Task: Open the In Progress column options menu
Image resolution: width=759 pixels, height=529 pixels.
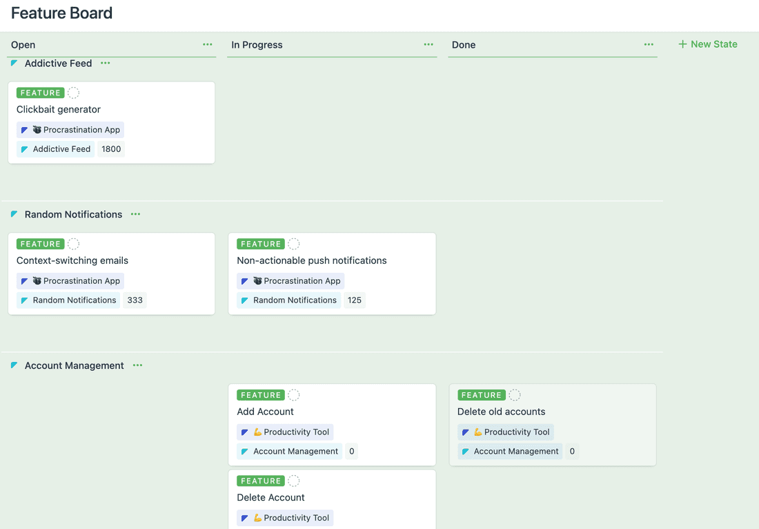Action: click(x=428, y=44)
